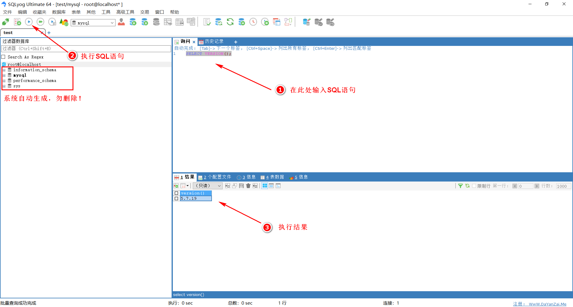Image resolution: width=573 pixels, height=307 pixels.
Task: Expand the performance_schema tree node
Action: coord(4,81)
